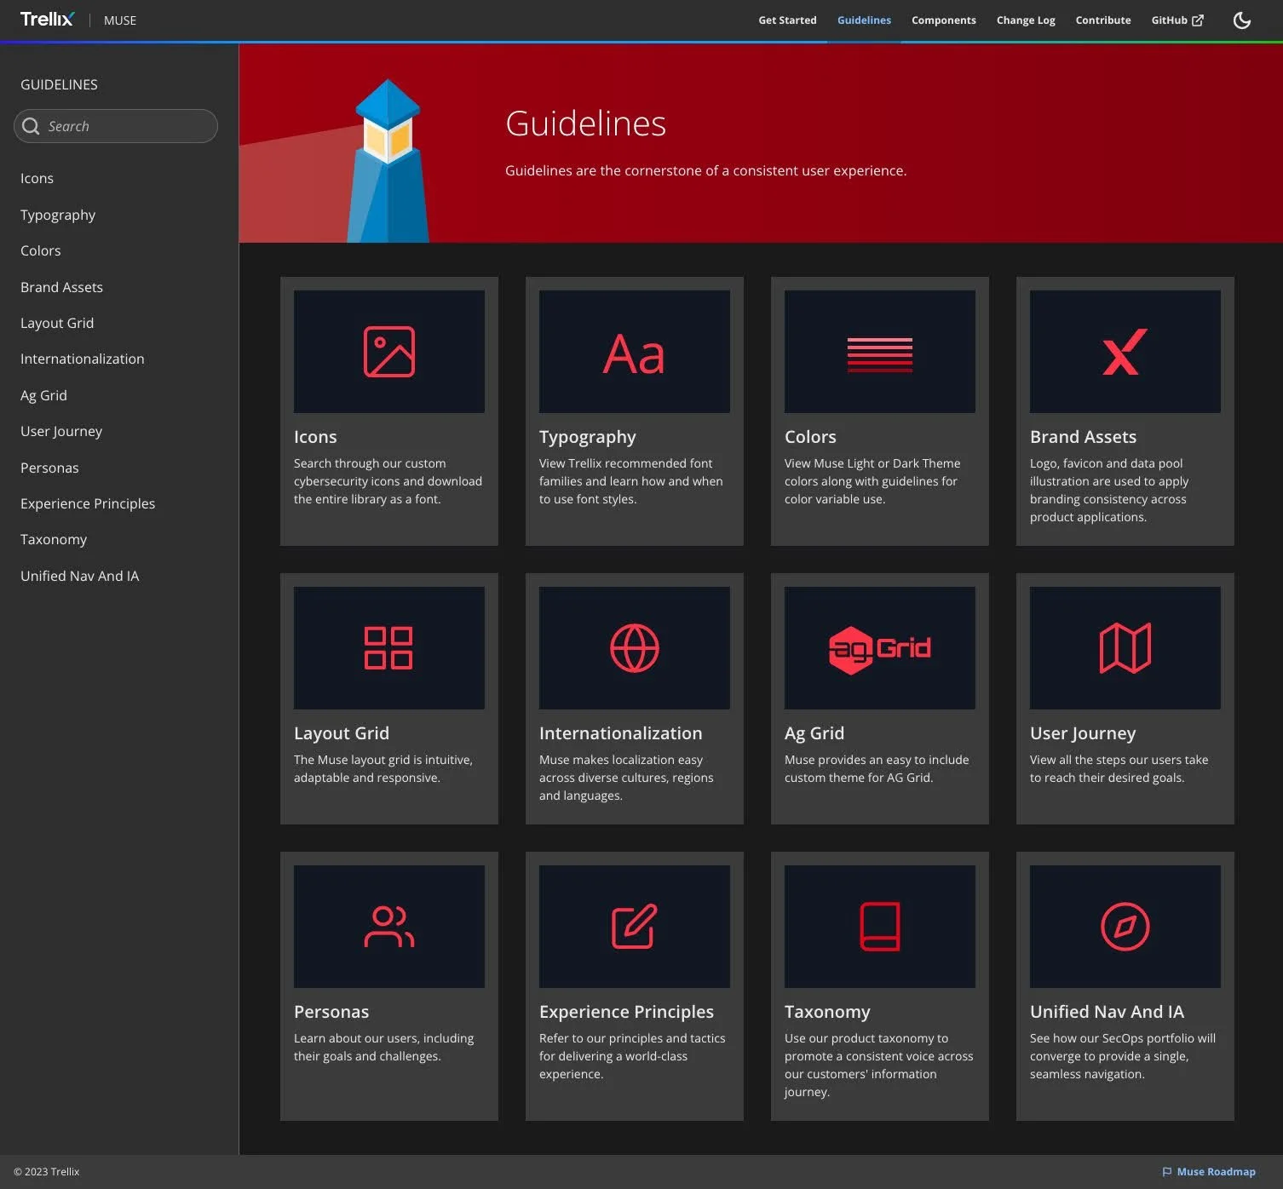Open the Brand Assets X logo card
Image resolution: width=1283 pixels, height=1189 pixels.
pos(1125,352)
